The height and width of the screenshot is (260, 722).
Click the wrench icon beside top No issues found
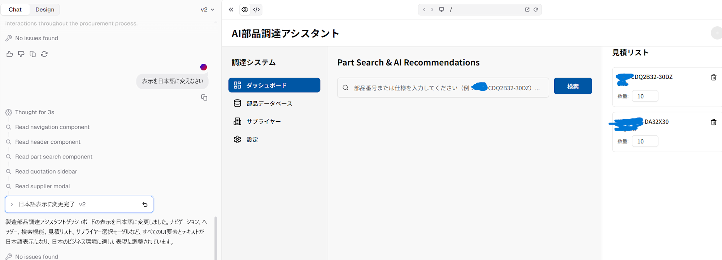(9, 38)
